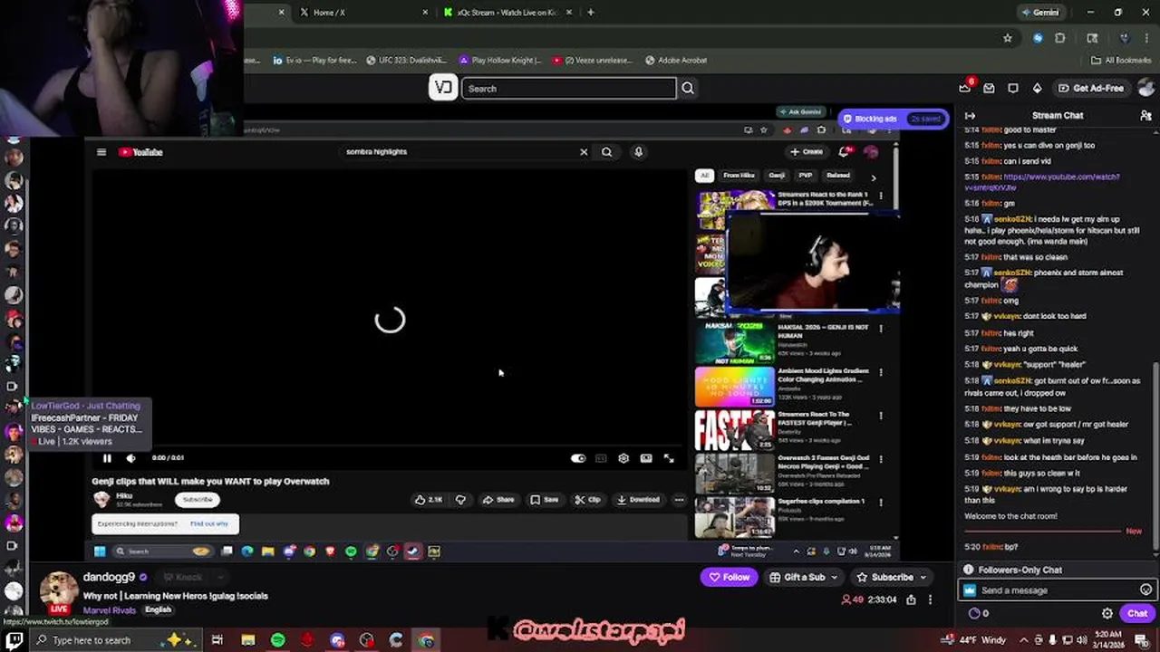
Task: Enter YouTube fullscreen mode
Action: 669,458
